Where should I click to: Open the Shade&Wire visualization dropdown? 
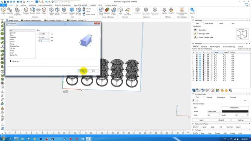point(197,30)
